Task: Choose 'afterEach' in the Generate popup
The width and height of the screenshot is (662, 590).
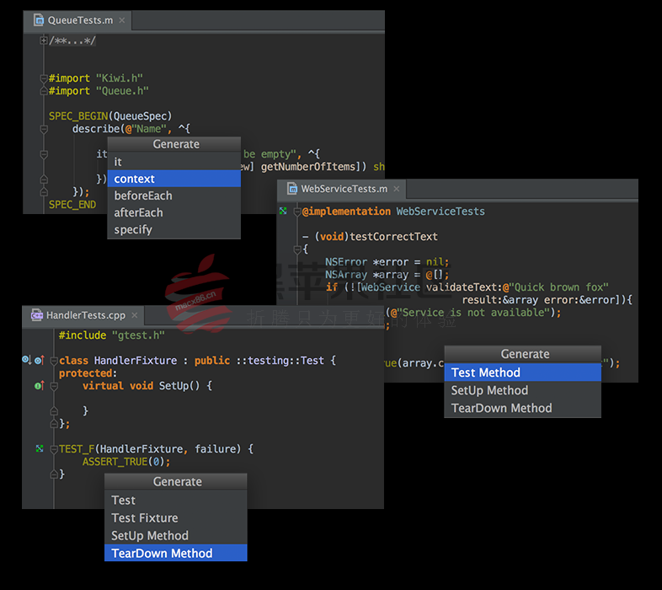Action: coord(174,212)
